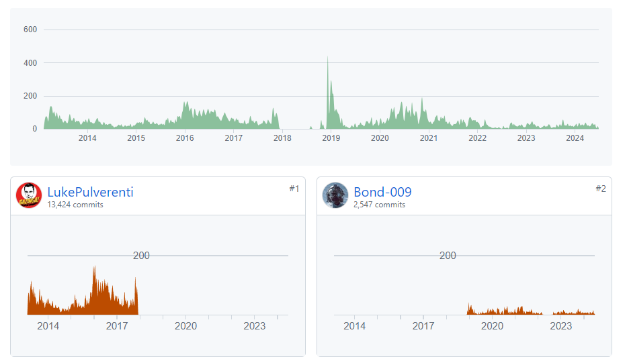The image size is (627, 361).
Task: Click LukePulverenti's orange 2016 commit peak
Action: [x=94, y=268]
